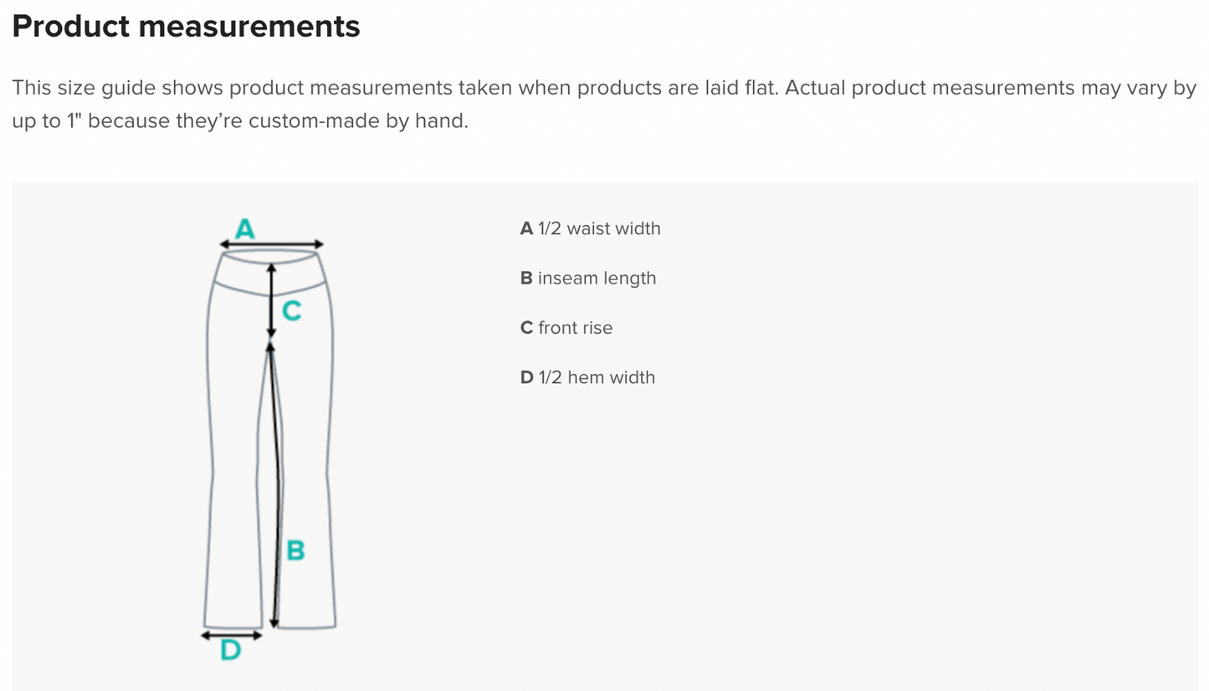Click the right leg of the pants drawing
The height and width of the screenshot is (691, 1209).
[x=308, y=468]
